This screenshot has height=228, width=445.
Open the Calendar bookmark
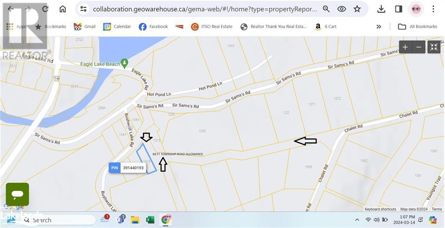[x=117, y=27]
